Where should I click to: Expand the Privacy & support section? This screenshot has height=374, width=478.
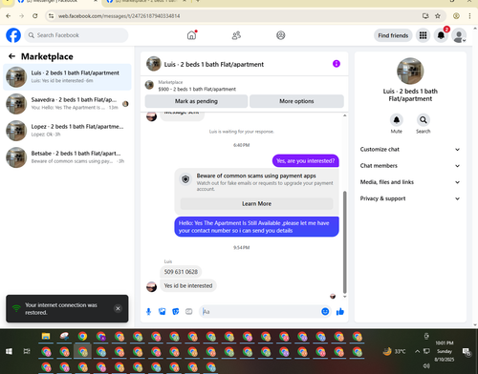[x=410, y=198]
